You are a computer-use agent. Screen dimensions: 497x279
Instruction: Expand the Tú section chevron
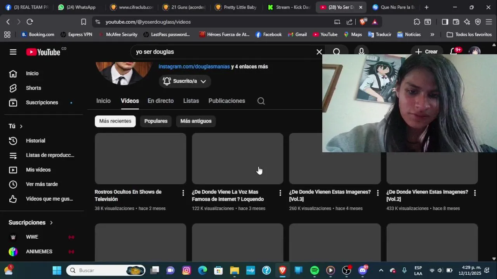point(21,126)
